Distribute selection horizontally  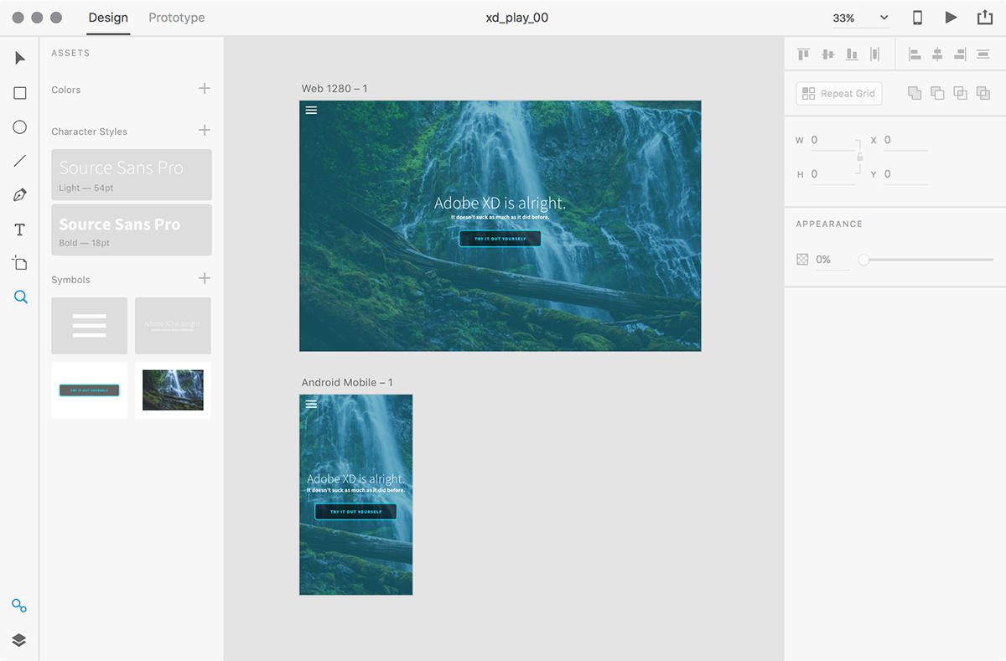[983, 54]
